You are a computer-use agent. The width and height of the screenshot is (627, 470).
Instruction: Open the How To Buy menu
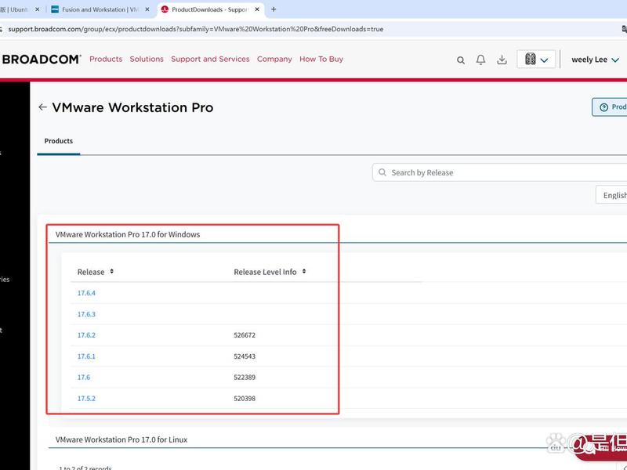click(321, 60)
